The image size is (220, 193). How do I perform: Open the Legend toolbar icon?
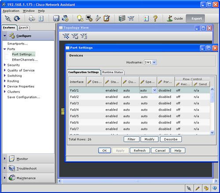(146, 18)
